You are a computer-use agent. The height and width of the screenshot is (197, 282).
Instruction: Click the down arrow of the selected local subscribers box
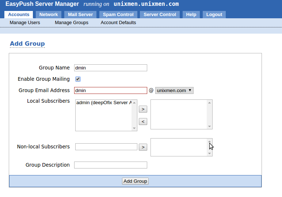209,126
